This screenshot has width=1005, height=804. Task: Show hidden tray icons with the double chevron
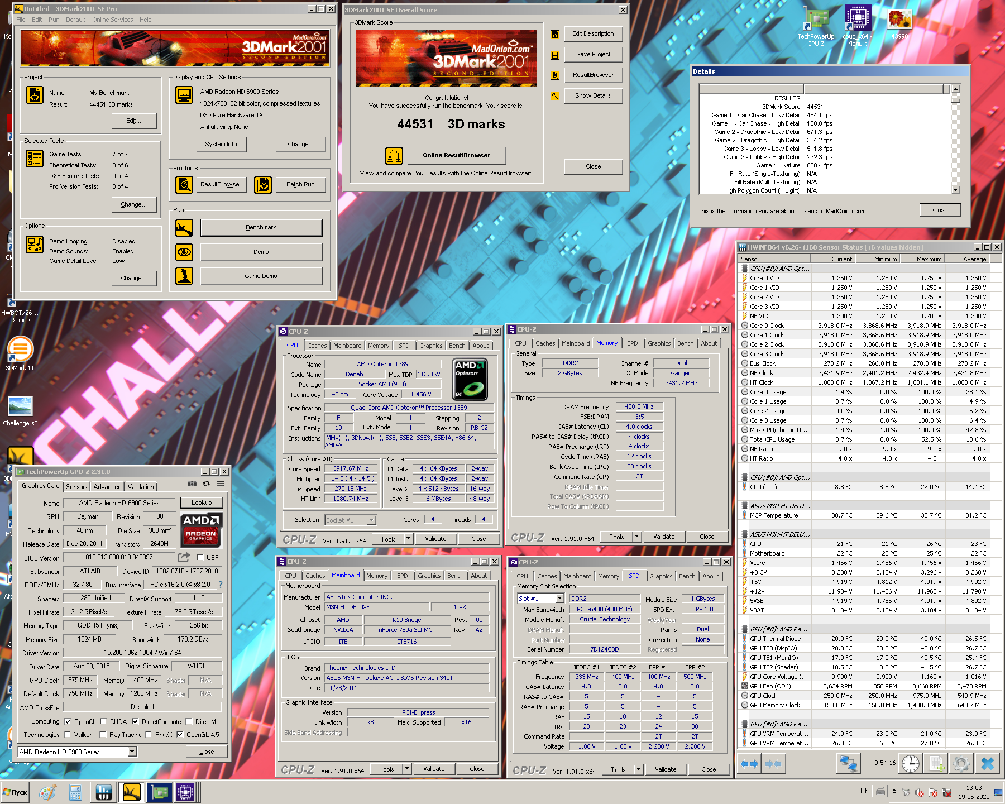894,791
